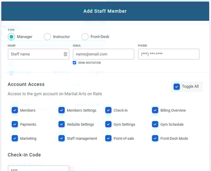Choose the Front-Desk staff type
The height and width of the screenshot is (171, 211).
[85, 37]
